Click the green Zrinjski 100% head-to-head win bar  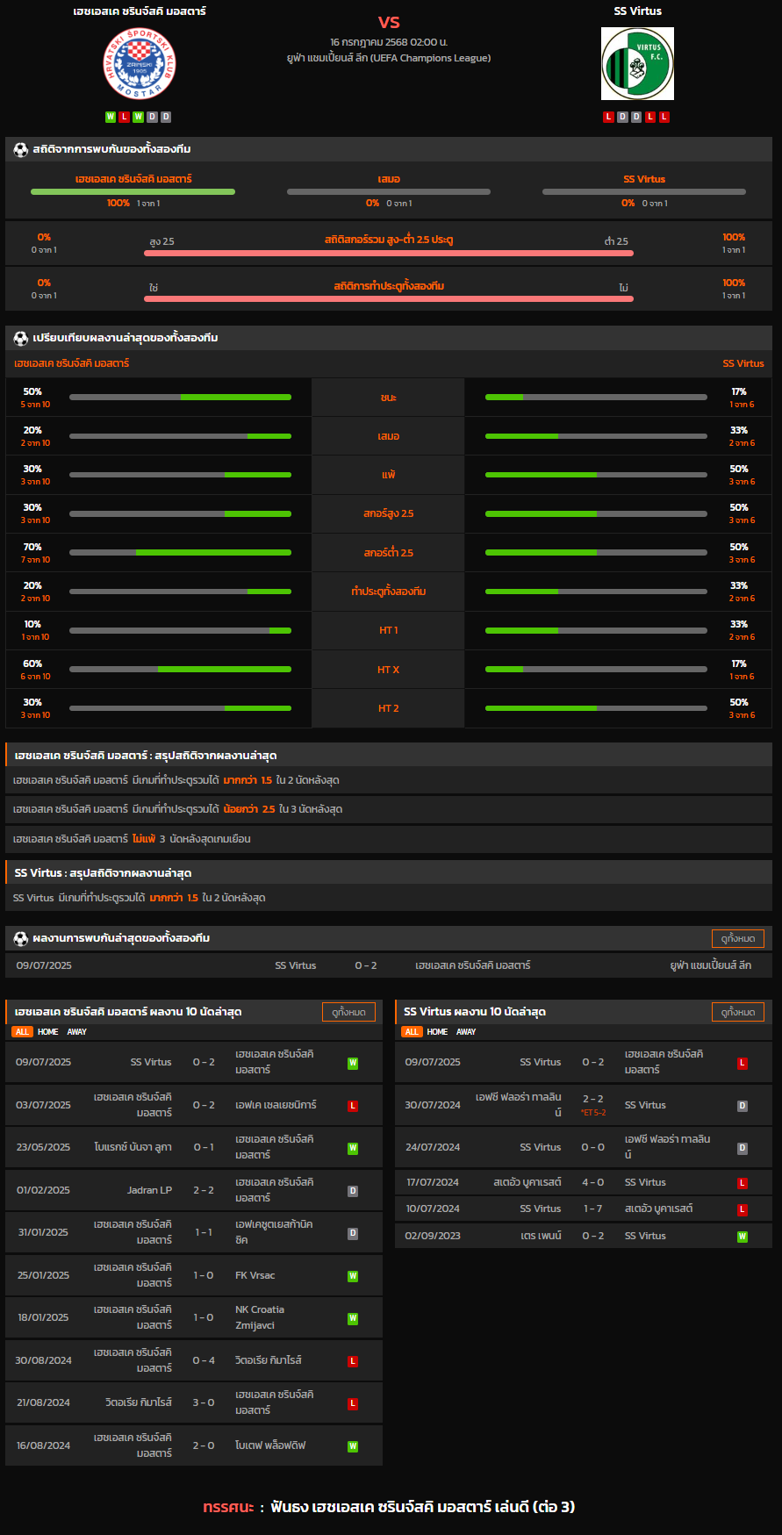pyautogui.click(x=133, y=191)
